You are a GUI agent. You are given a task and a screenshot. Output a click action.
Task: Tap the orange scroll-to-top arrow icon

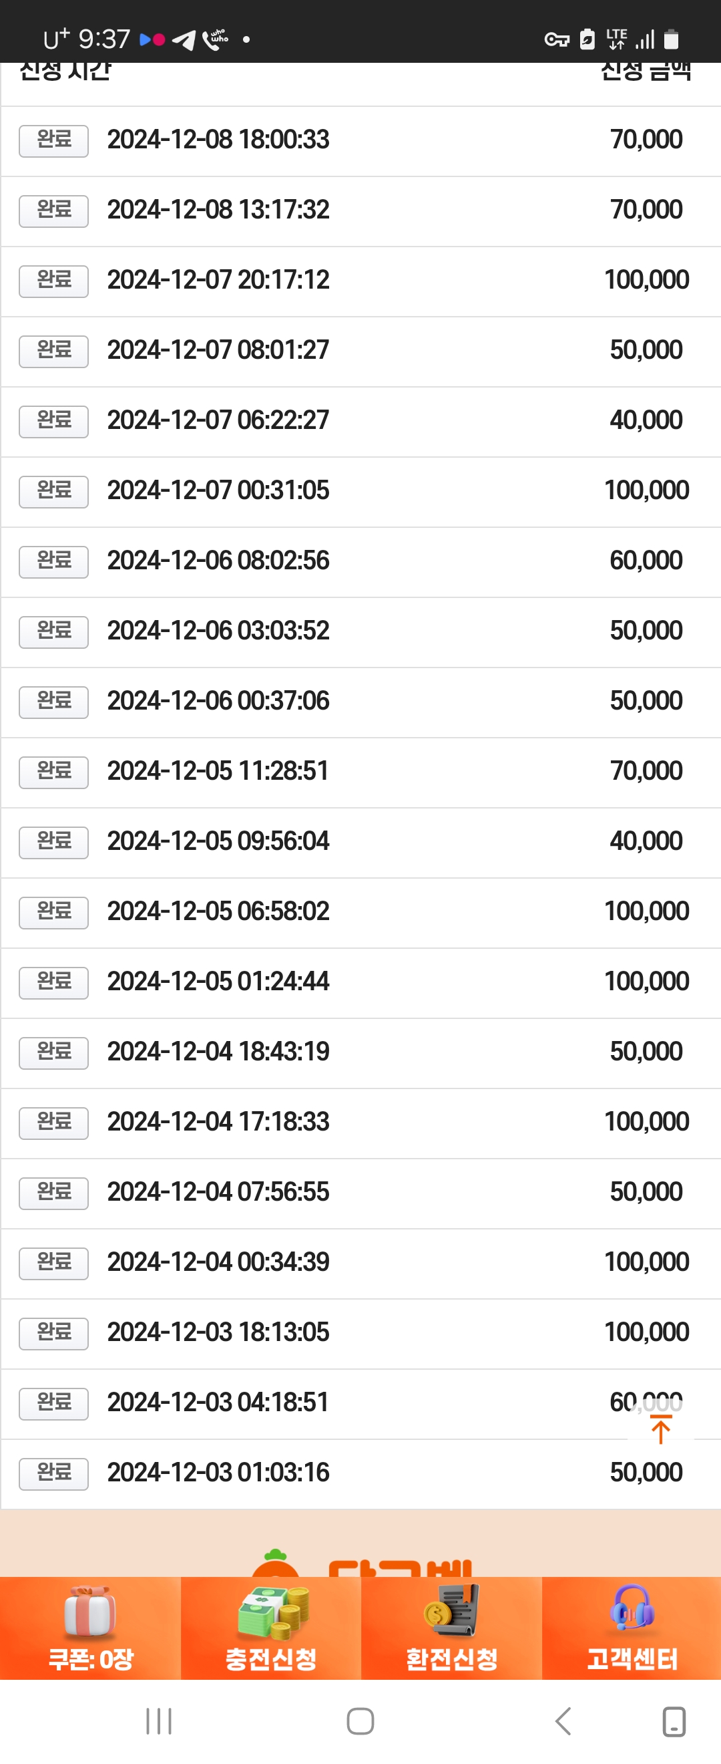click(661, 1429)
